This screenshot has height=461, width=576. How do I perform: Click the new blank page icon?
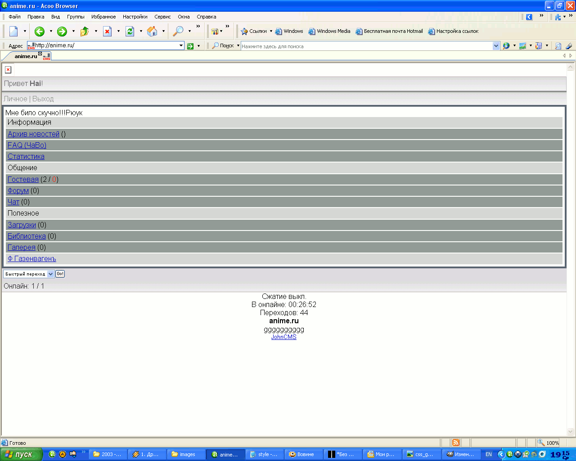click(13, 31)
